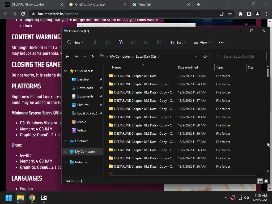
Task: Open Chrome side panel icon
Action: pos(249,14)
